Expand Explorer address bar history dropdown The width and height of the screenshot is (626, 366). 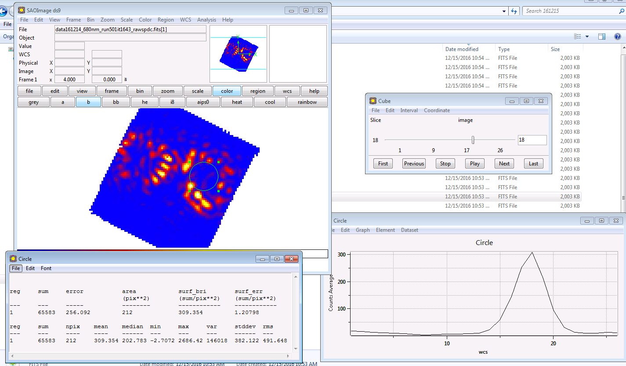[504, 11]
